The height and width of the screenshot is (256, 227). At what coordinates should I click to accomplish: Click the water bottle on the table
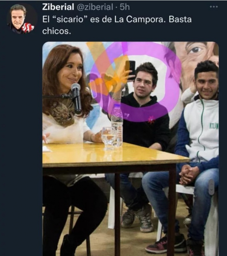117,125
